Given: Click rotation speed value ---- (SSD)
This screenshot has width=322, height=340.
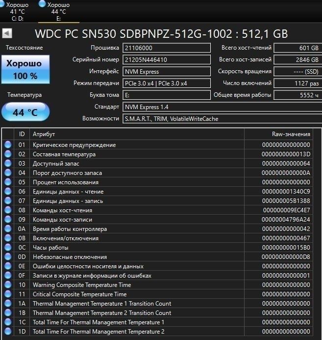Looking at the screenshot, I should pyautogui.click(x=298, y=71).
